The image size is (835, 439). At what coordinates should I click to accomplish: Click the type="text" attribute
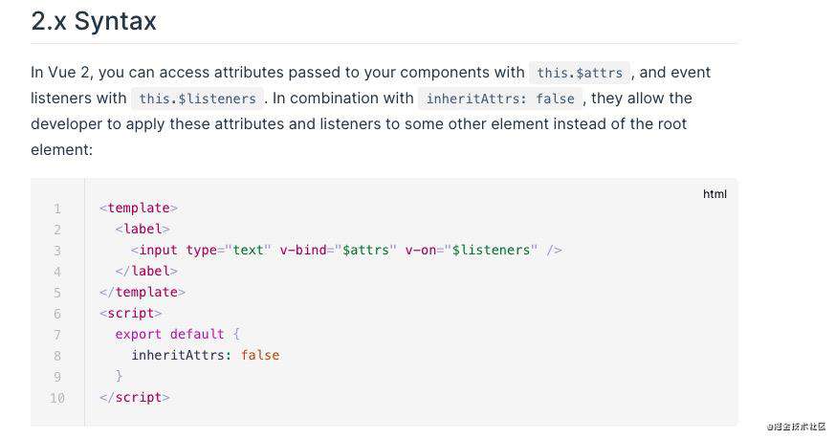point(229,250)
